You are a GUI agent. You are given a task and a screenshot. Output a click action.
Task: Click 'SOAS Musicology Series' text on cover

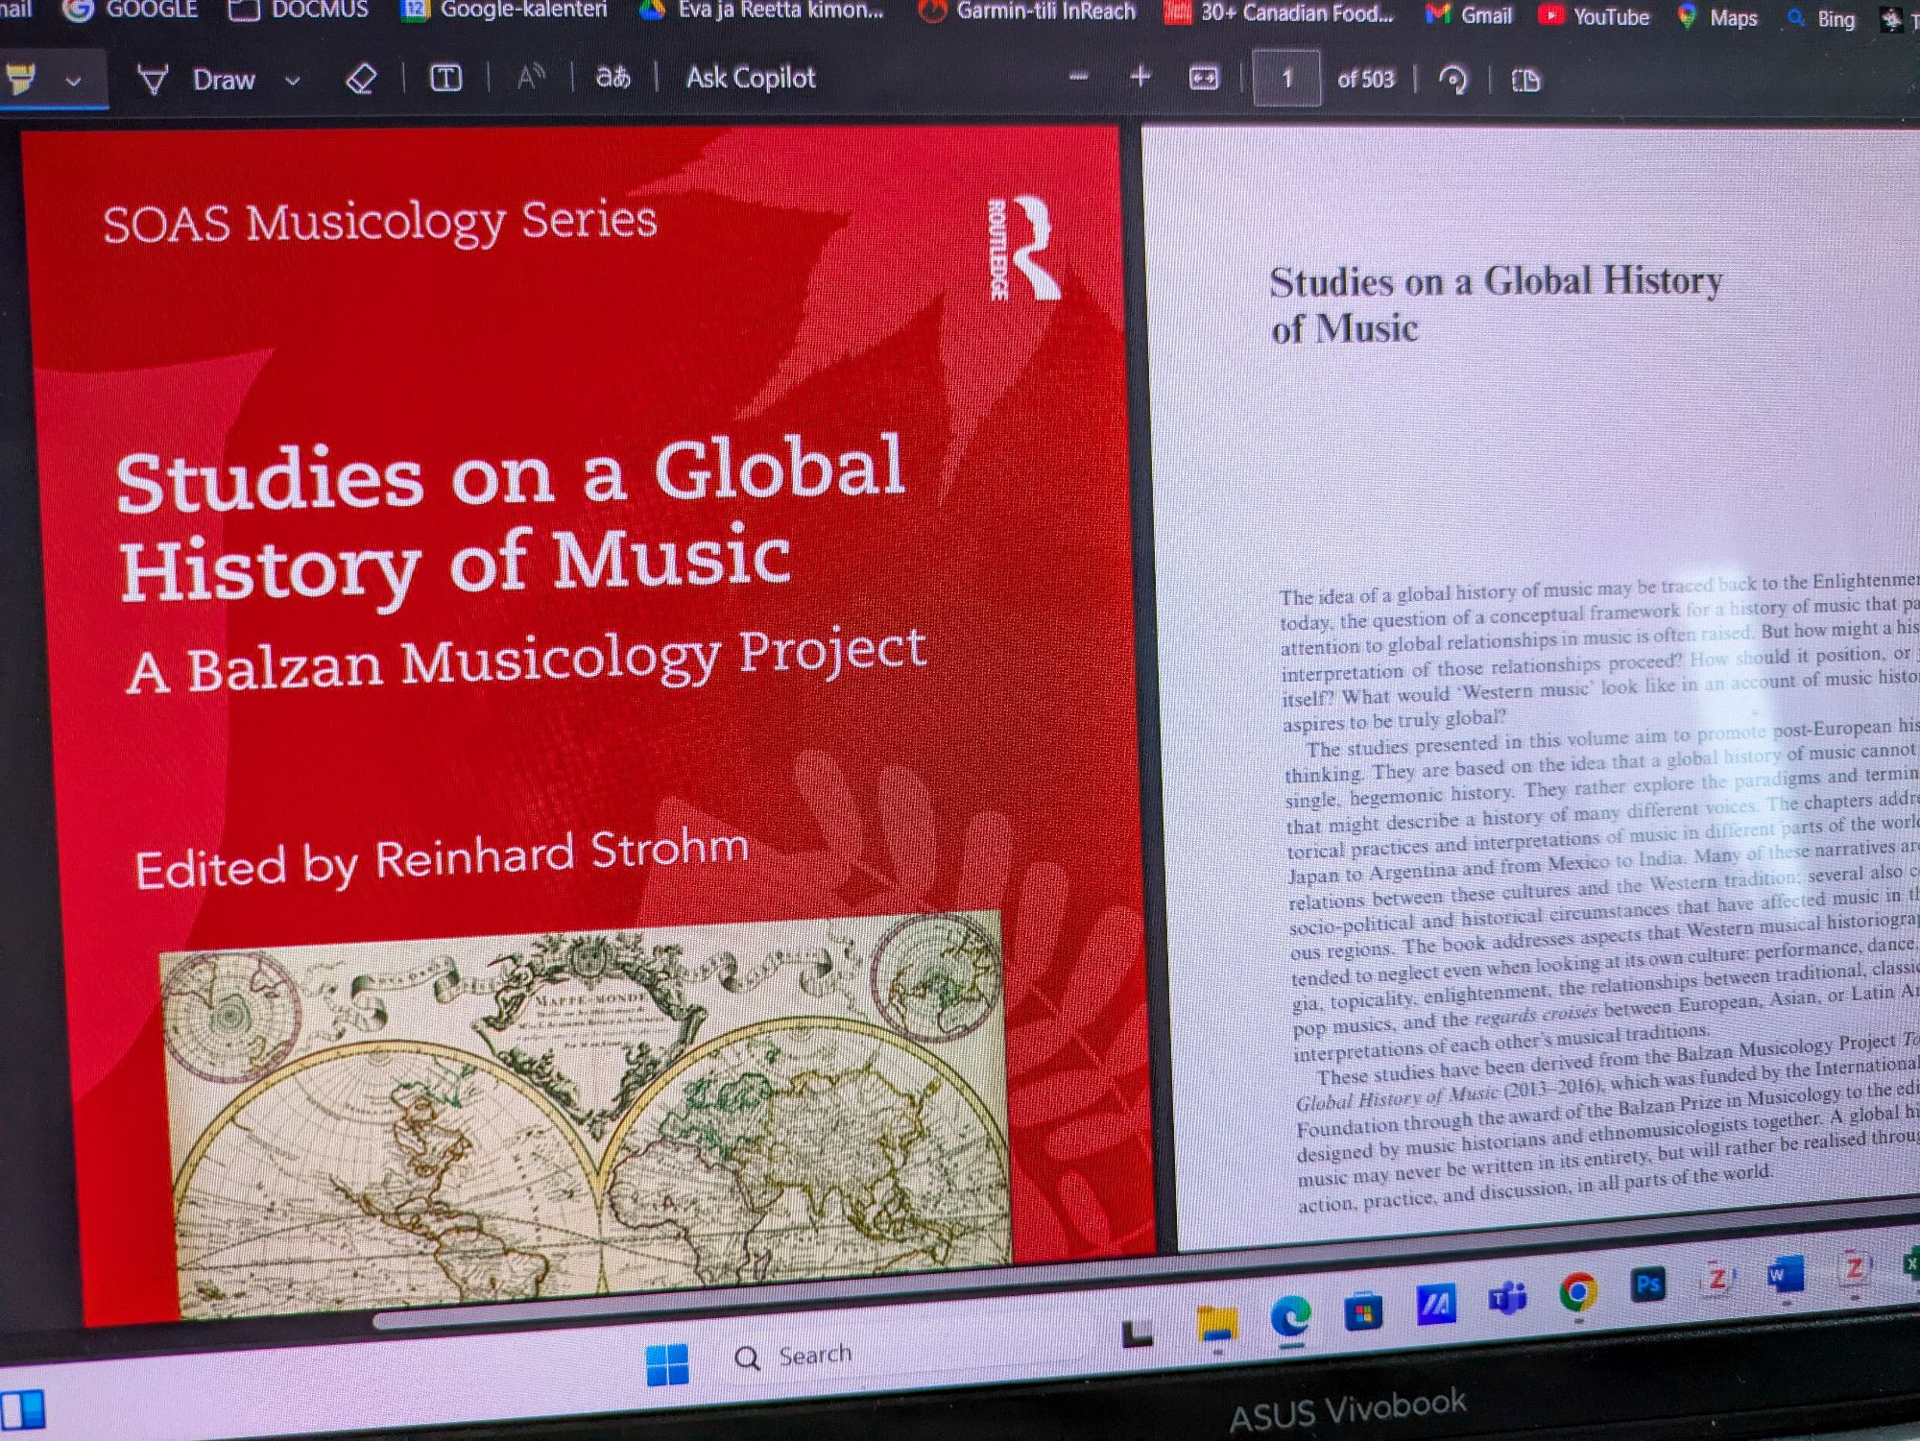pos(380,222)
